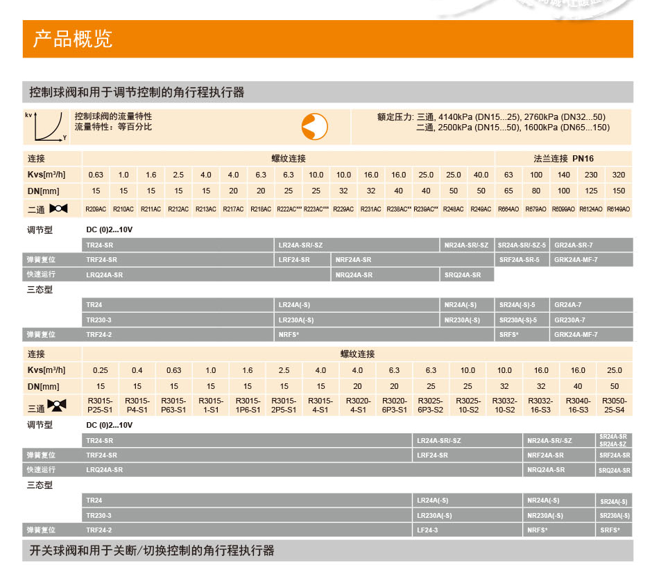Click actuator GR24A-7 cell
Image resolution: width=652 pixels, height=565 pixels.
pos(591,305)
